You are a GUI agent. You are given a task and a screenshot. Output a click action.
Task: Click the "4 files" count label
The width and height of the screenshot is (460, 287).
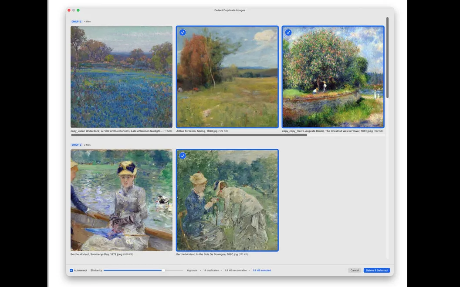[x=88, y=22]
